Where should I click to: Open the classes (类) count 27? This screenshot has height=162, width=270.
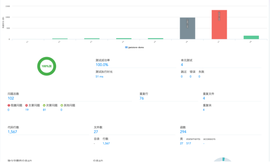pyautogui.click(x=181, y=144)
